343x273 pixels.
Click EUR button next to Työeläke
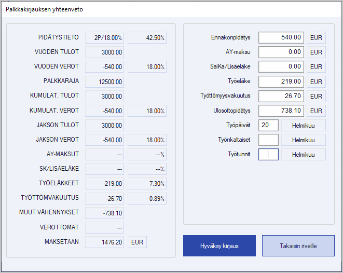click(315, 81)
